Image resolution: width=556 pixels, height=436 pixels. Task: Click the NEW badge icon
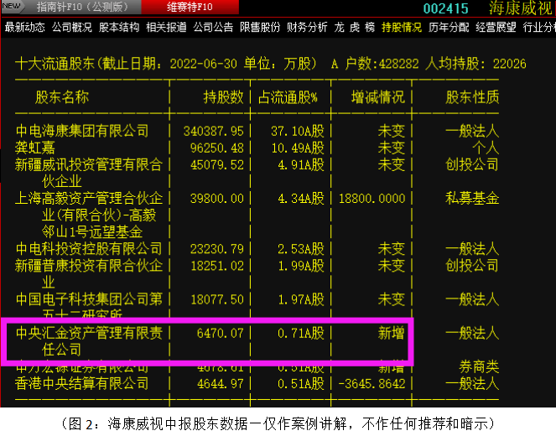click(12, 7)
